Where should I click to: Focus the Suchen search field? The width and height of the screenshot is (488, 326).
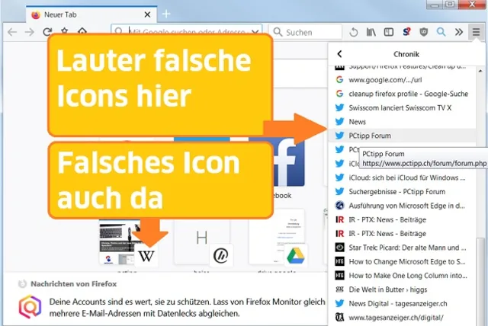(x=305, y=32)
